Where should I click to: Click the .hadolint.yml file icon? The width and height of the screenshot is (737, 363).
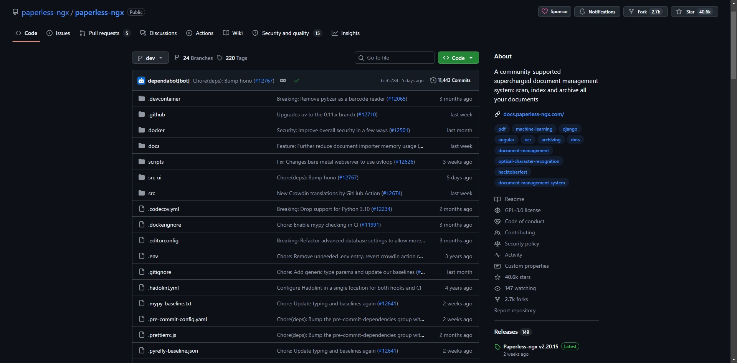coord(142,288)
